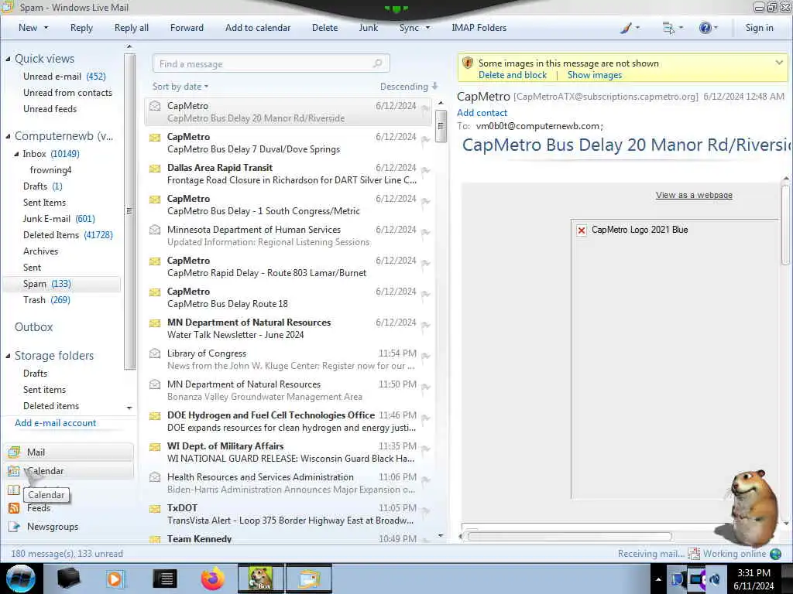The height and width of the screenshot is (594, 793).
Task: Toggle flag on CapMetro Rapid Delay Route 803 message
Action: [x=426, y=263]
